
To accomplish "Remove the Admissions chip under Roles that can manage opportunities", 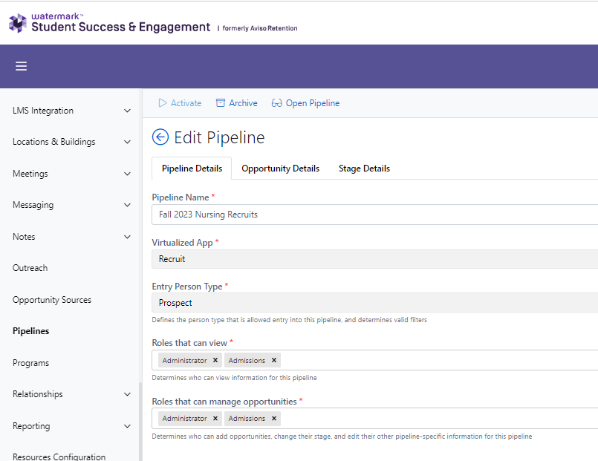I will click(273, 418).
